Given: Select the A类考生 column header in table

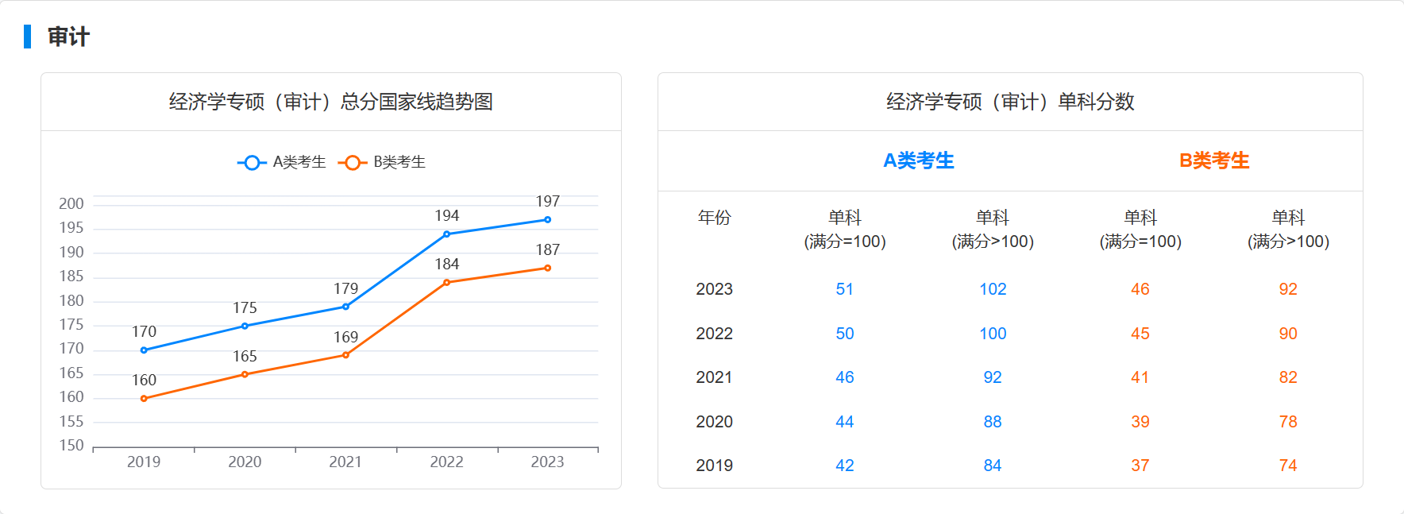Looking at the screenshot, I should (919, 160).
